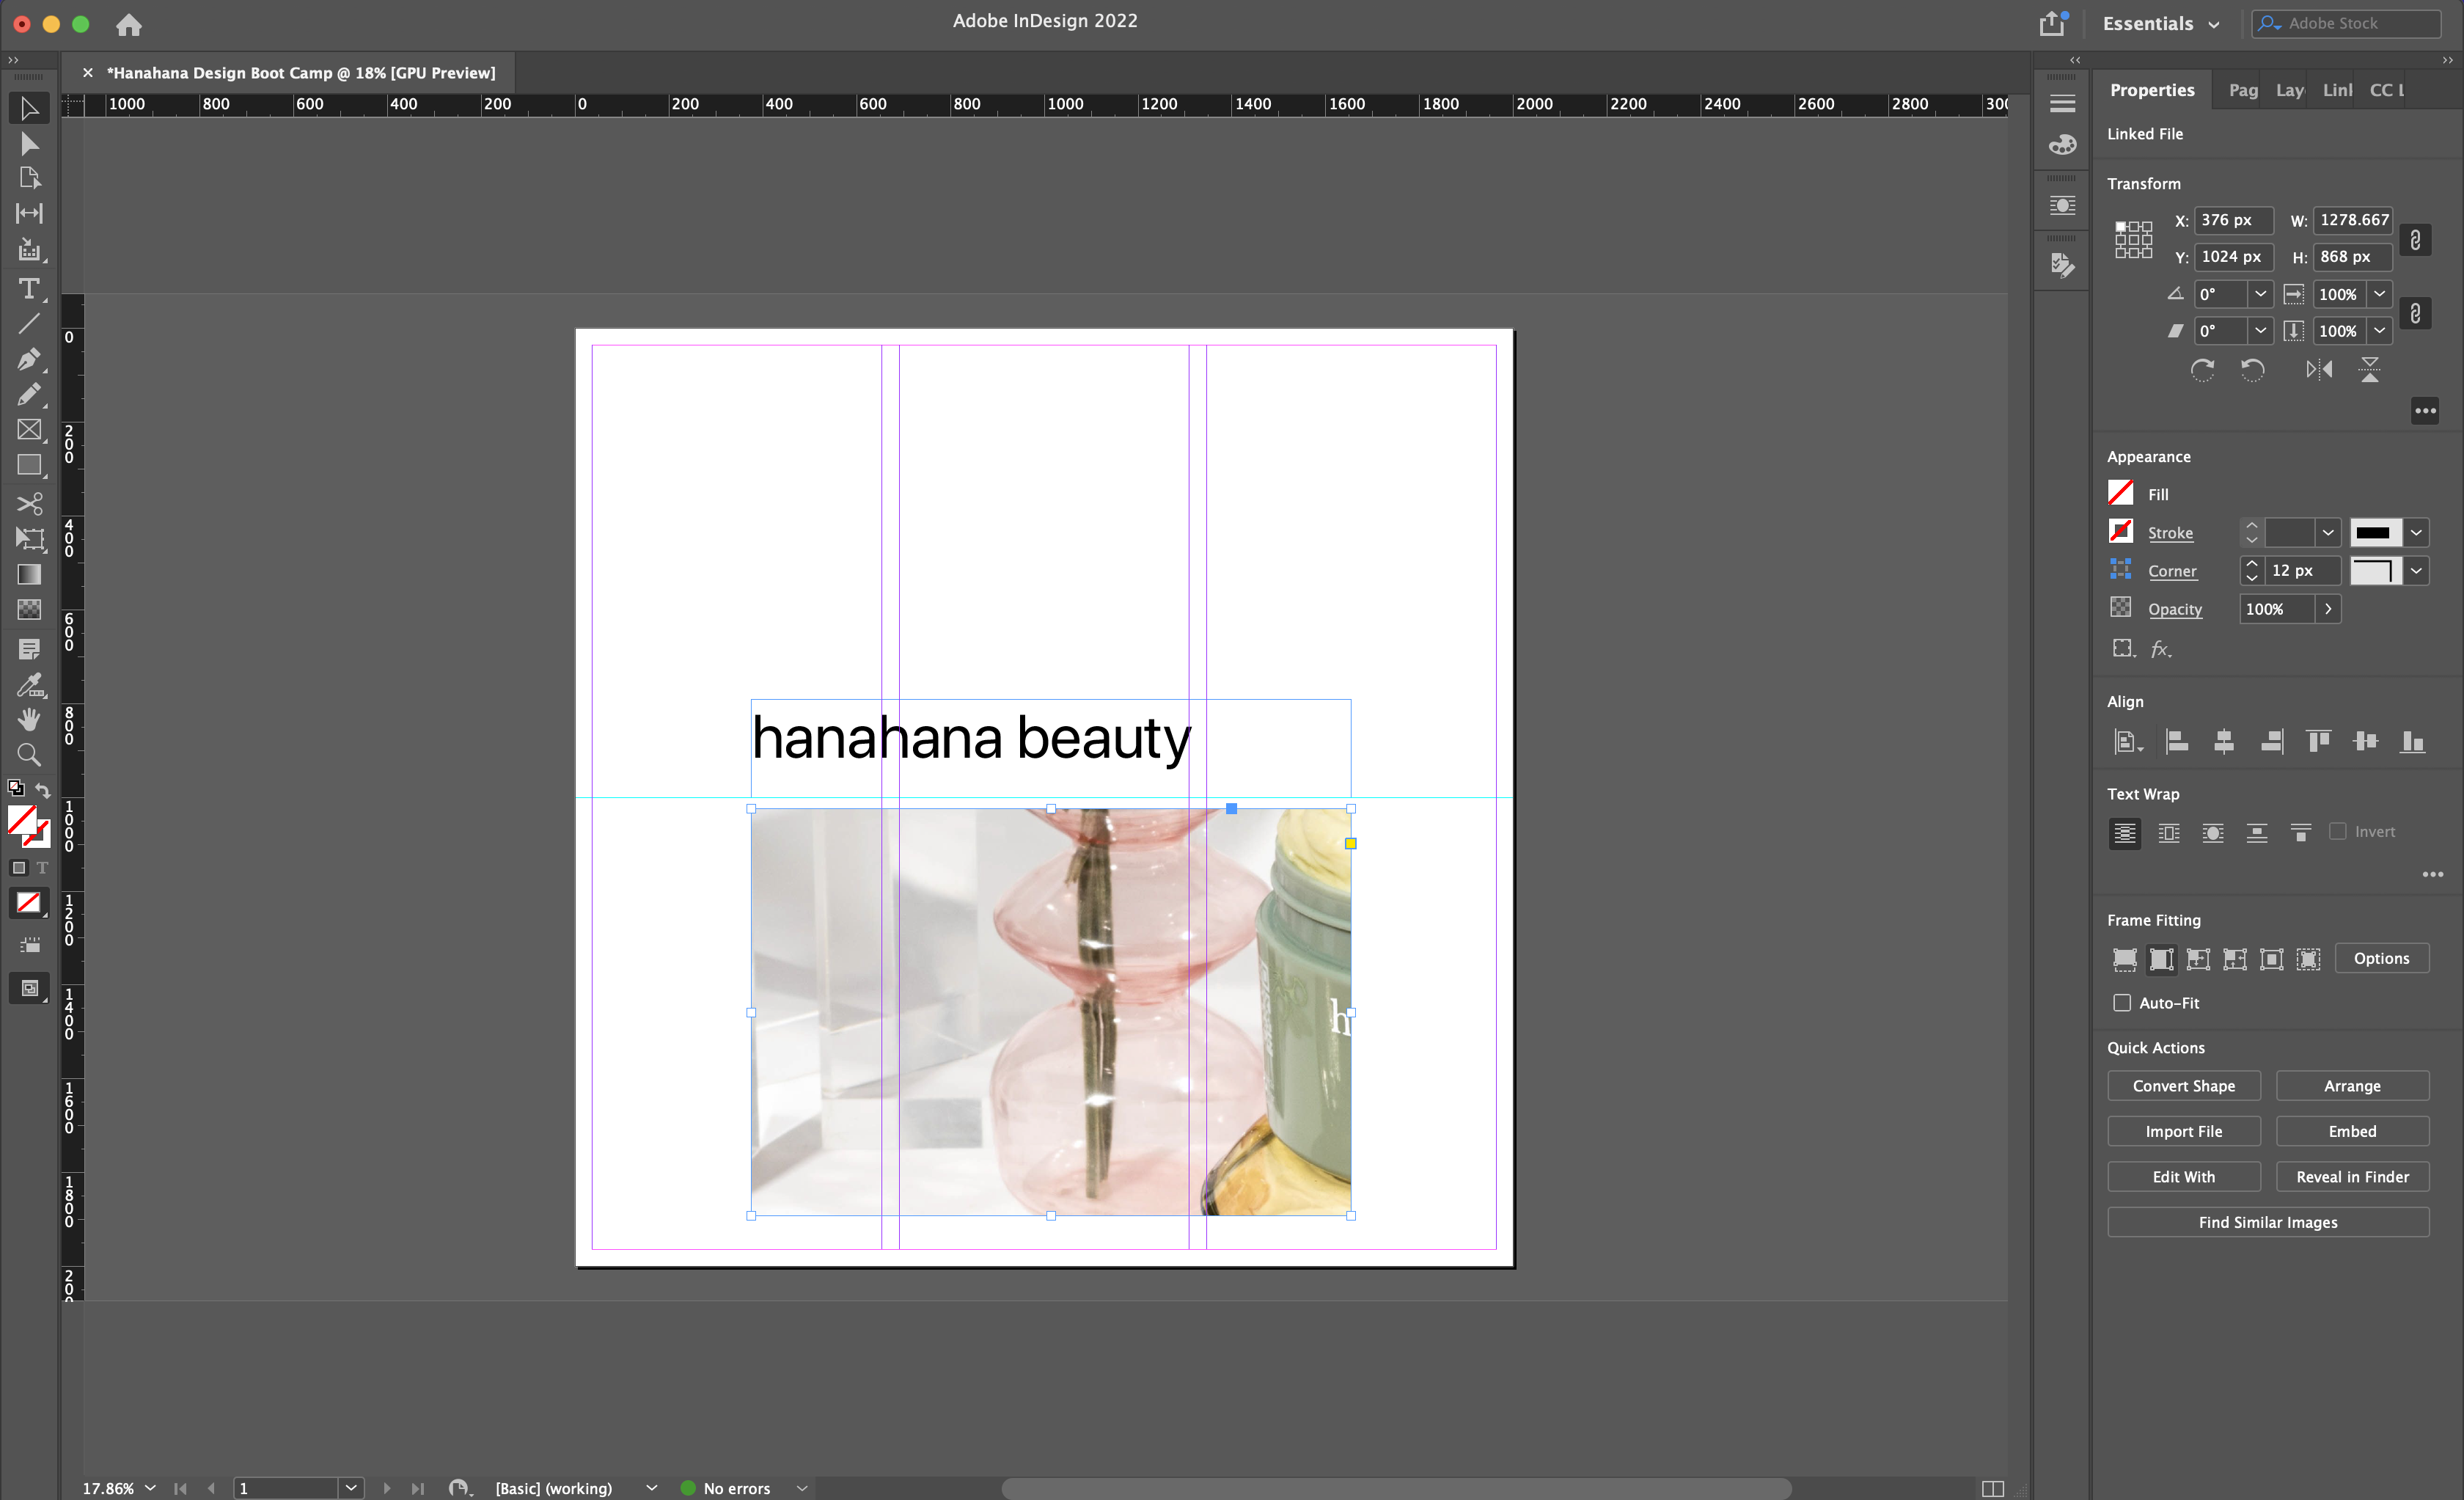The width and height of the screenshot is (2464, 1500).
Task: Click Fill Frame Proportionally icon
Action: click(2124, 959)
